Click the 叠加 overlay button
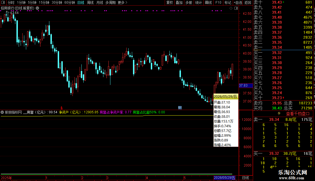This screenshot has height=181, width=315. coord(179,3)
